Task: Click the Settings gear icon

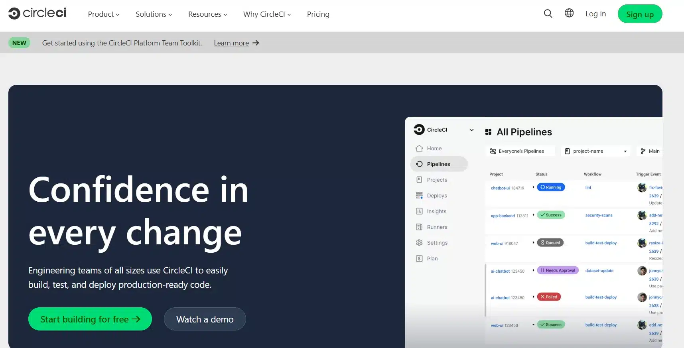Action: click(x=419, y=243)
